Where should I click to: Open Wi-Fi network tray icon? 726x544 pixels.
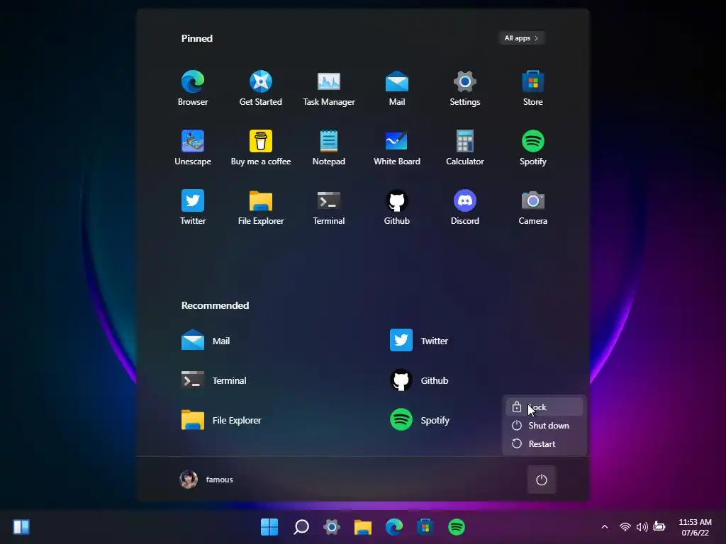(x=625, y=527)
